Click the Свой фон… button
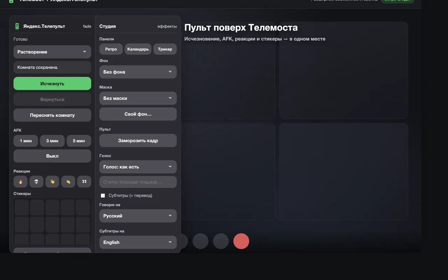 click(x=138, y=114)
